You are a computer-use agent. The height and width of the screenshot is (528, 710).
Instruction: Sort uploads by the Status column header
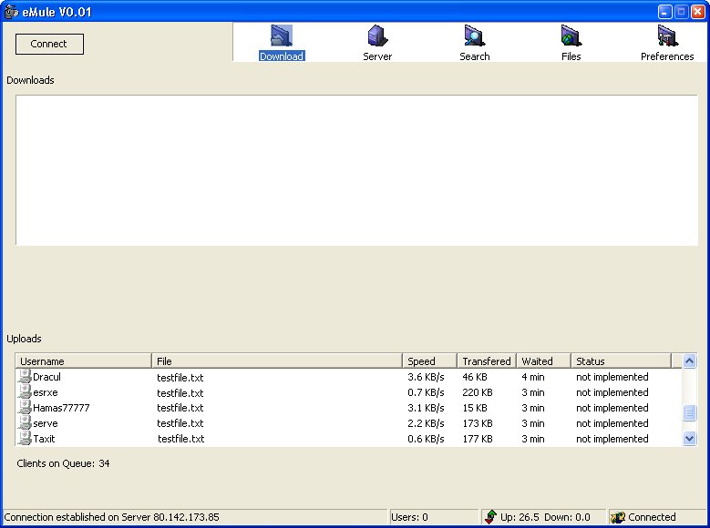pos(621,361)
